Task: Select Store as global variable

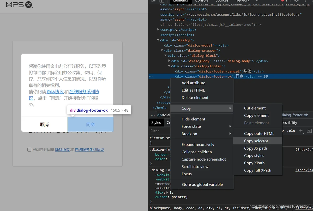Action: click(202, 184)
